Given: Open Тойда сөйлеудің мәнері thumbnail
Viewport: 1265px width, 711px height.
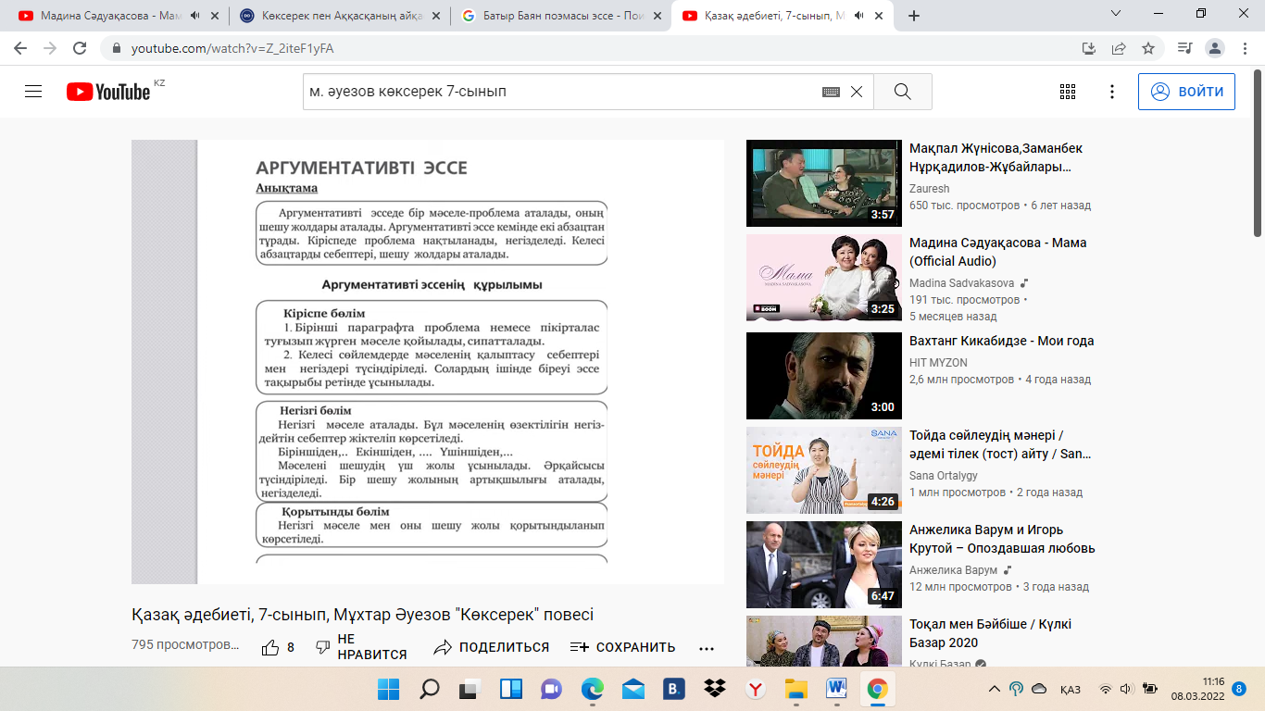Looking at the screenshot, I should coord(824,470).
